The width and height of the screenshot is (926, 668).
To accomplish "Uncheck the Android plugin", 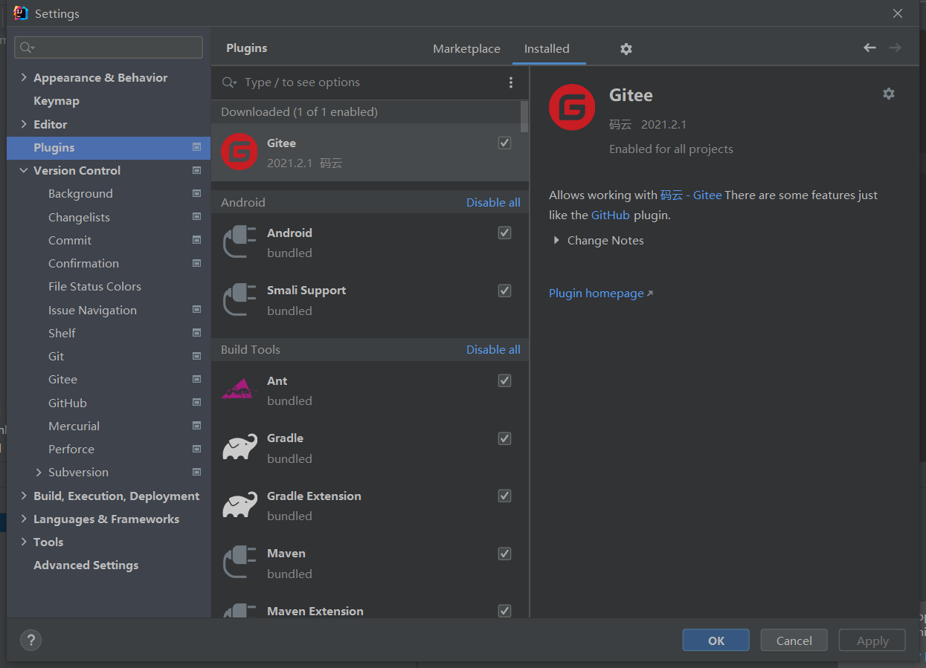I will tap(504, 233).
